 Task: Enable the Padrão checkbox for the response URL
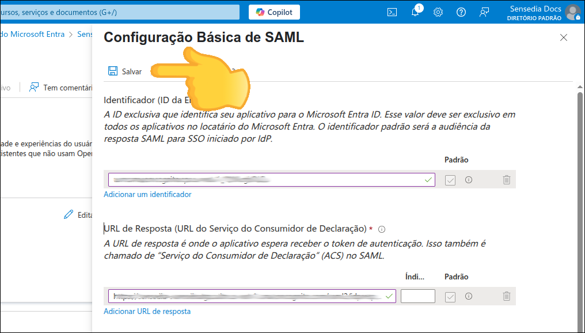coord(450,296)
